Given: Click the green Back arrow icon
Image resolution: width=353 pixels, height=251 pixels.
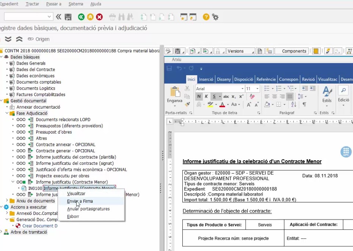Looking at the screenshot, I should coord(81,17).
